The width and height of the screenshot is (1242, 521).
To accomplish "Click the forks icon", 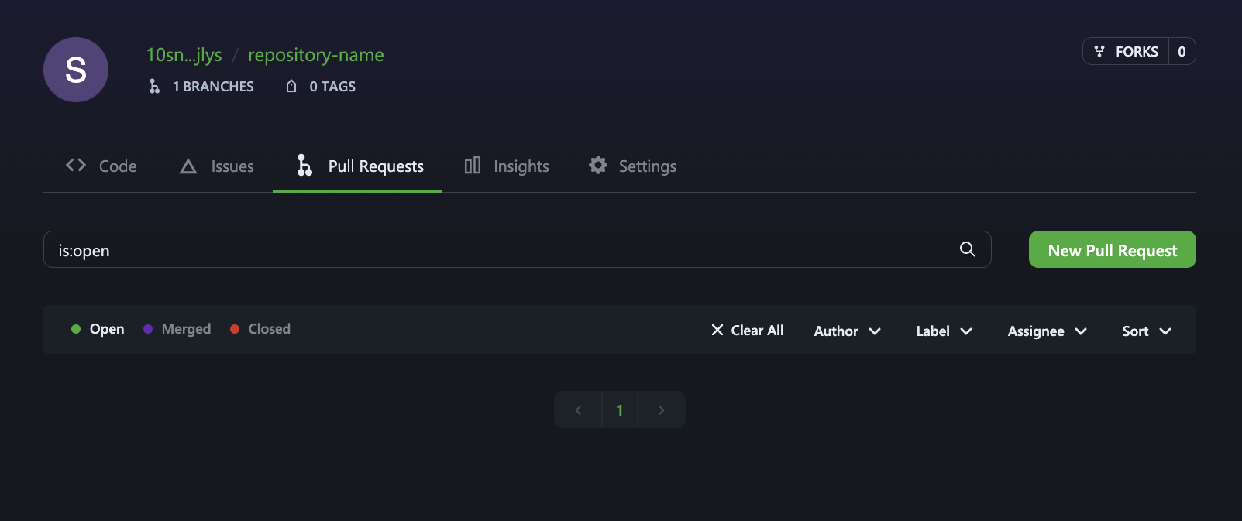I will point(1099,51).
